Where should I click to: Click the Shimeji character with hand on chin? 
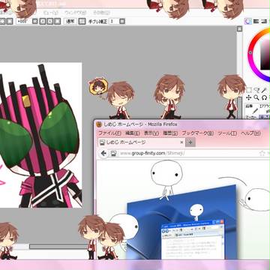pos(169,96)
